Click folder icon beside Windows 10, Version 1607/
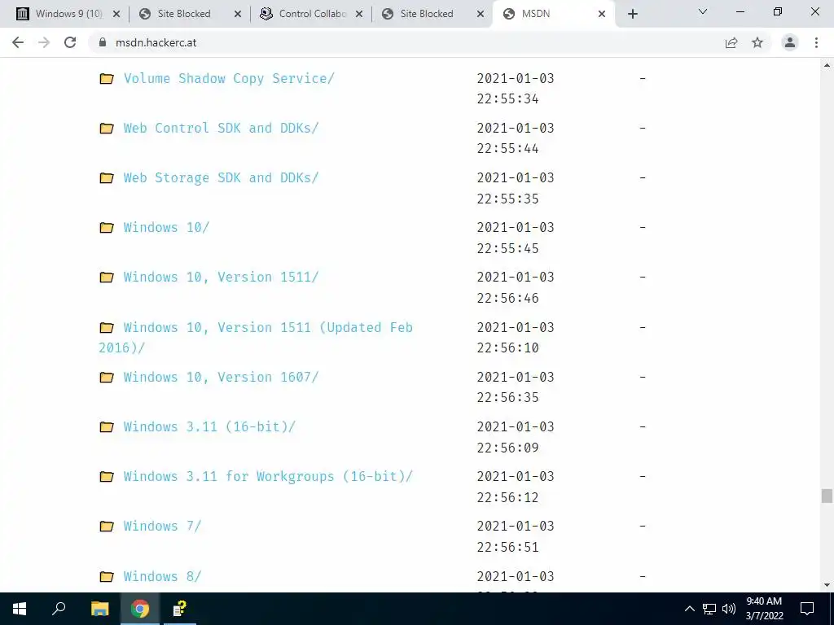834x625 pixels. [107, 378]
